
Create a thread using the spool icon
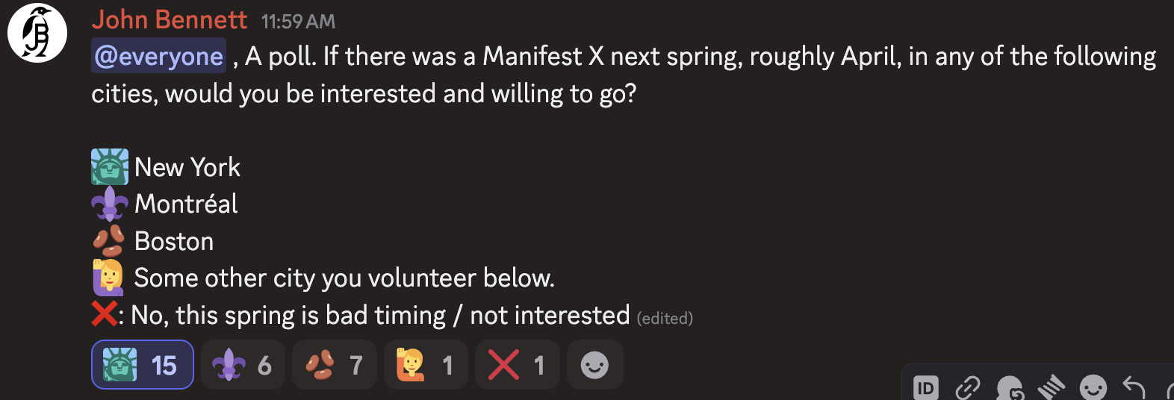pyautogui.click(x=1052, y=387)
